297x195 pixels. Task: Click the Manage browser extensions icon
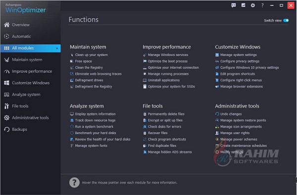point(217,87)
